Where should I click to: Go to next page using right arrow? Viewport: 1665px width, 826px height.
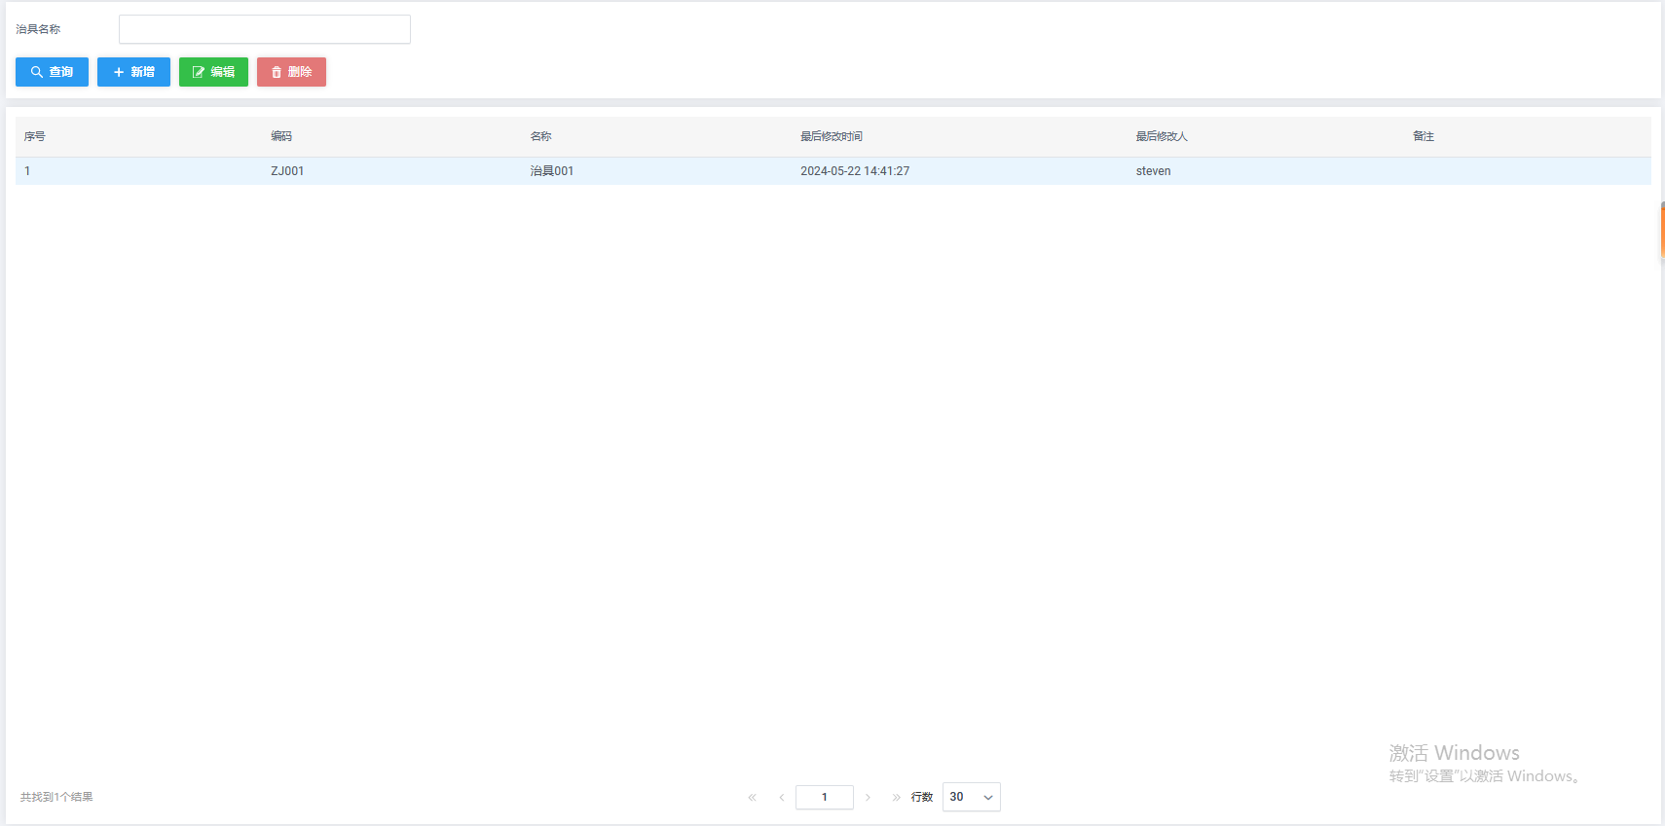coord(868,797)
